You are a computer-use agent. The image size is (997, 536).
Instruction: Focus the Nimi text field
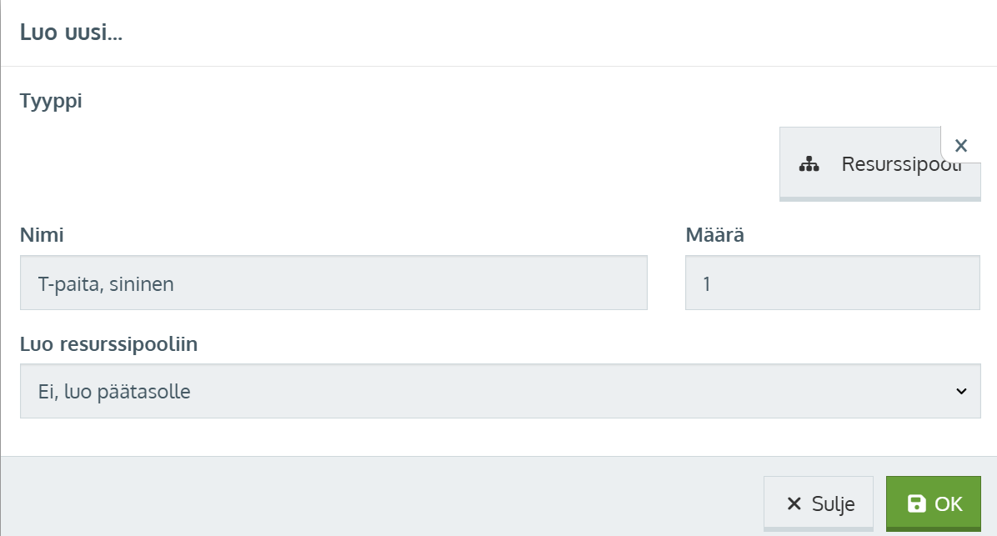click(x=333, y=283)
